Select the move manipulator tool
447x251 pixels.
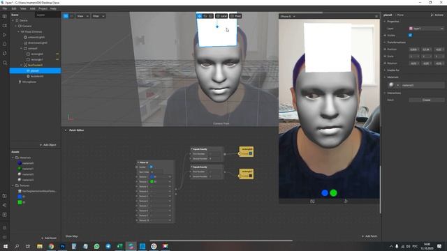(x=200, y=16)
